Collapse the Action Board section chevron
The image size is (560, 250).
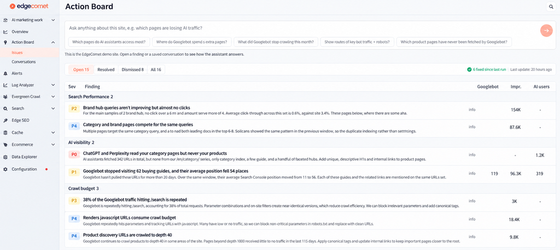[53, 43]
